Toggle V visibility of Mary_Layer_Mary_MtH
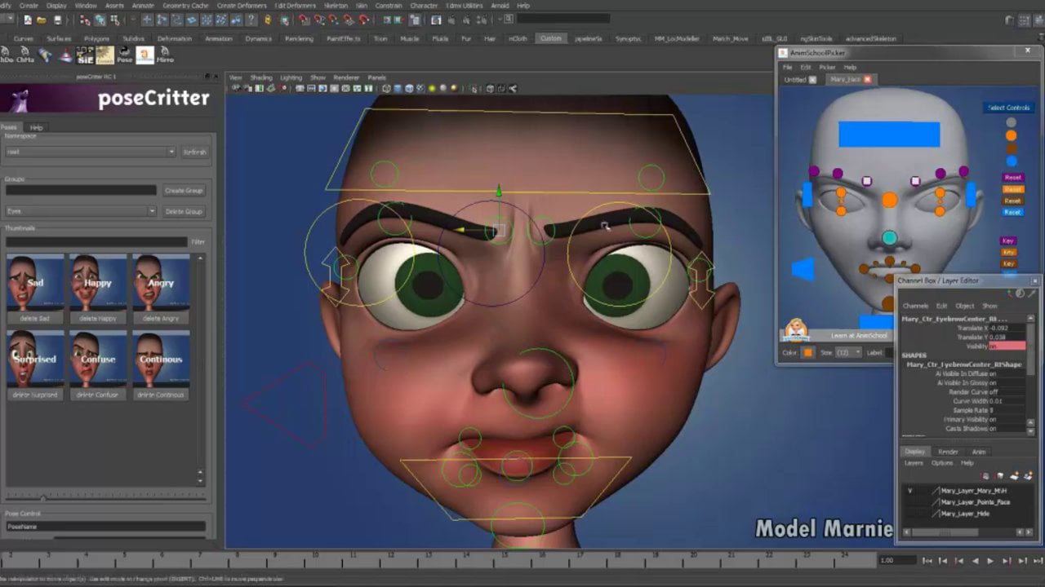 (x=909, y=491)
